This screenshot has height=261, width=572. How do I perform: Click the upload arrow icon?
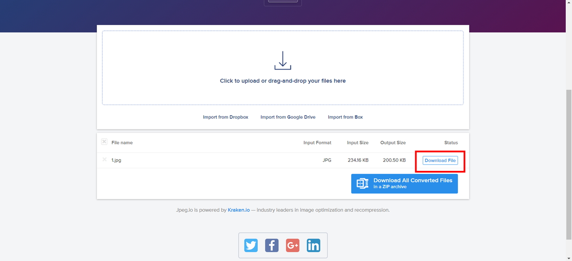click(x=282, y=61)
